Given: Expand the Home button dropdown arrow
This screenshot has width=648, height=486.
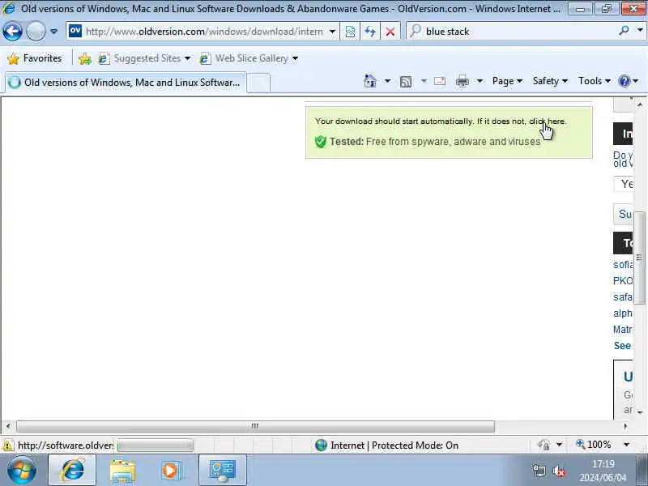Looking at the screenshot, I should click(x=387, y=81).
